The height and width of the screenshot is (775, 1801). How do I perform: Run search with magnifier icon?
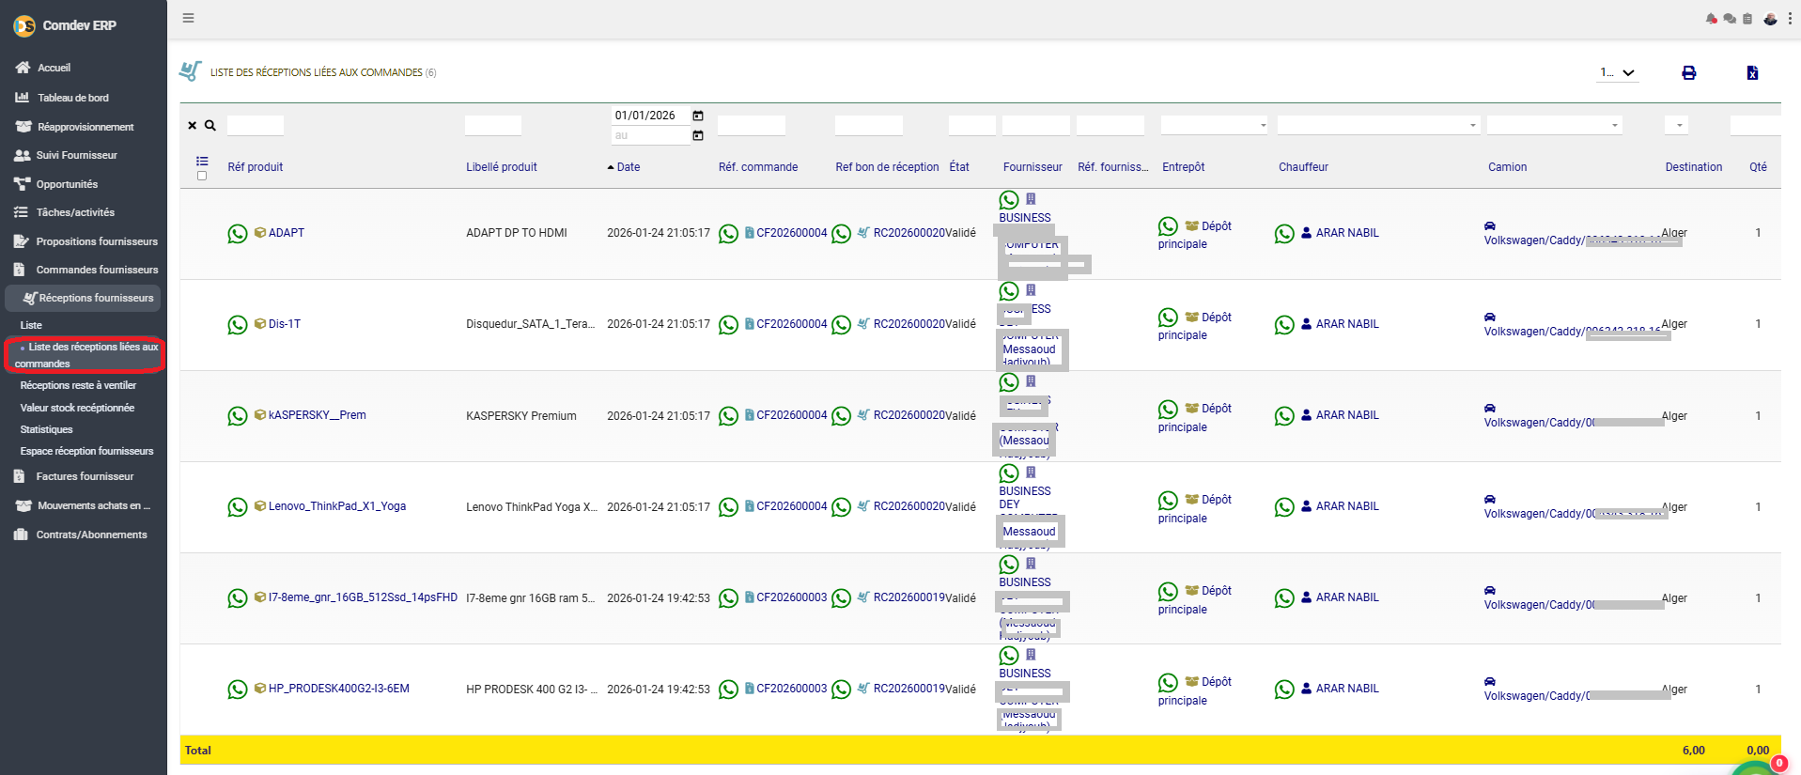point(210,125)
